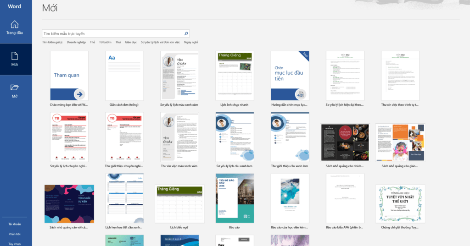Image resolution: width=470 pixels, height=246 pixels.
Task: Click the Giáo dục suggested search link
Action: [131, 42]
